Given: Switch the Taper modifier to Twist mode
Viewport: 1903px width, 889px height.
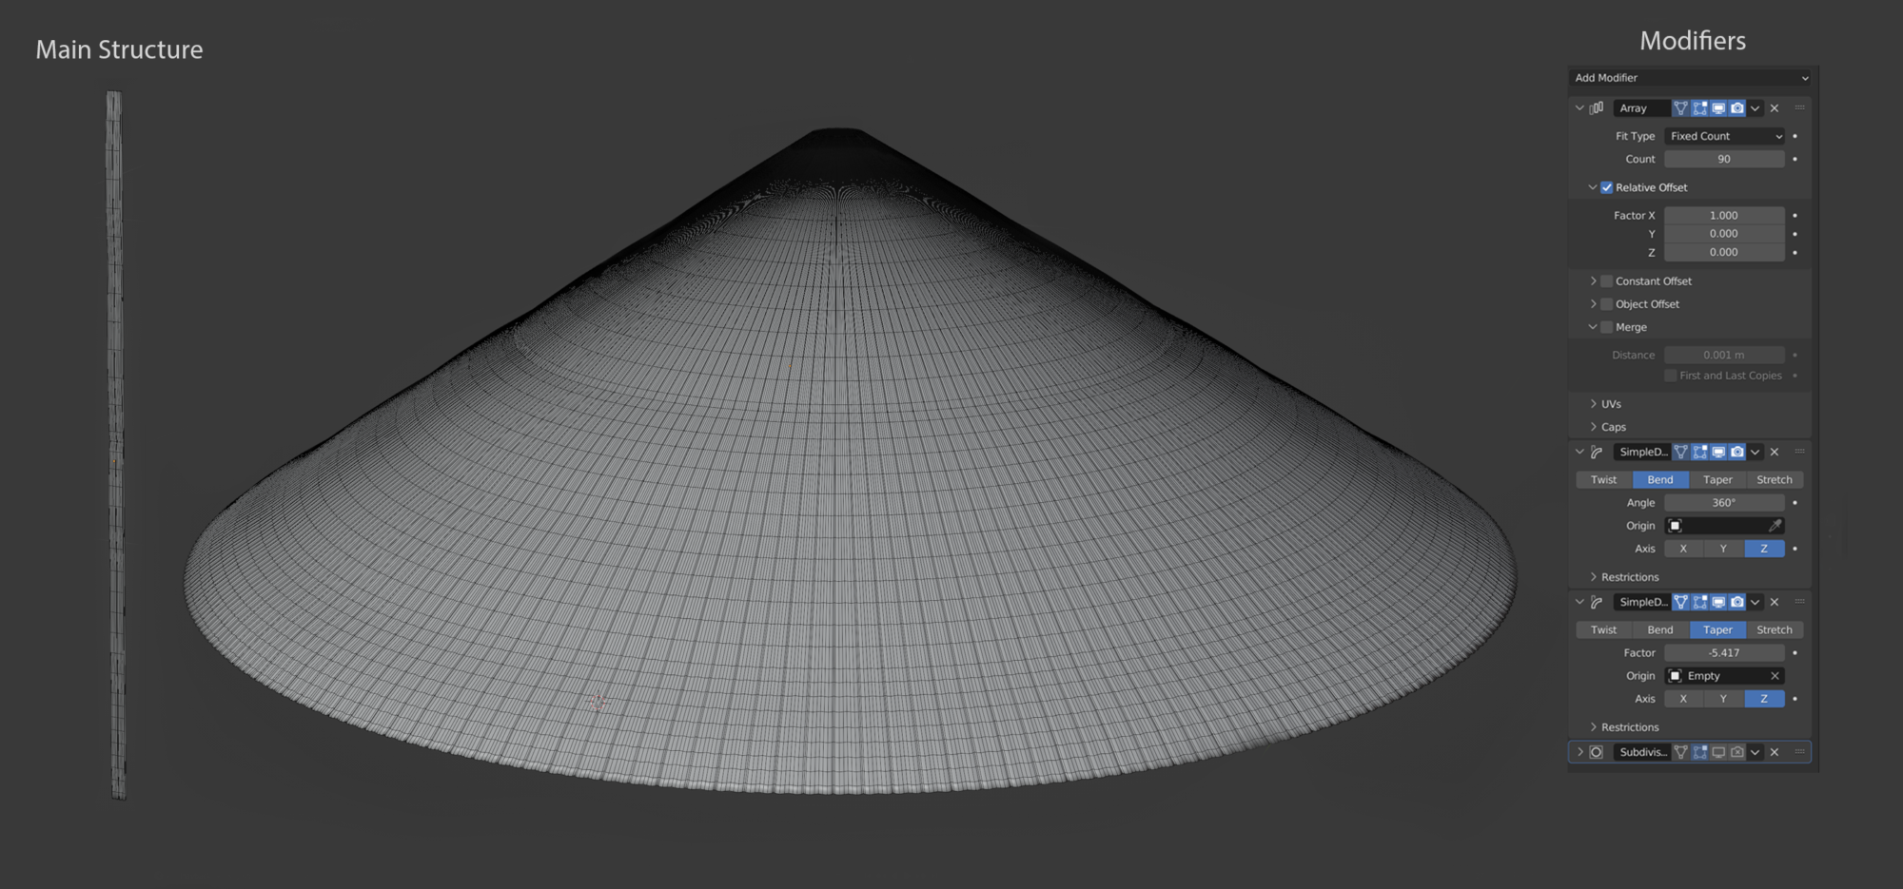Looking at the screenshot, I should [1604, 630].
